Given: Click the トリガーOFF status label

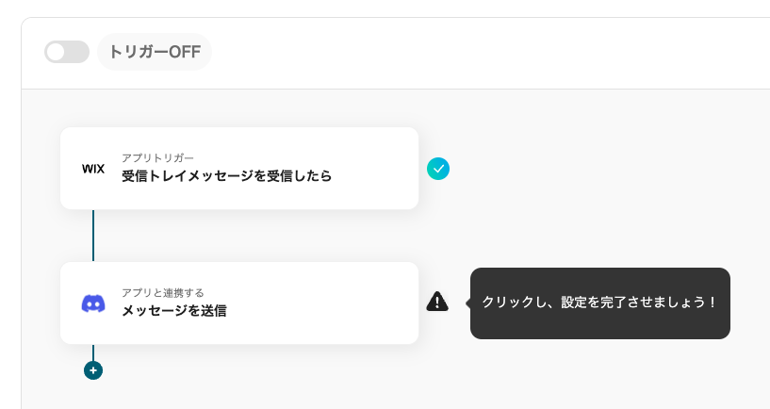Looking at the screenshot, I should click(155, 52).
